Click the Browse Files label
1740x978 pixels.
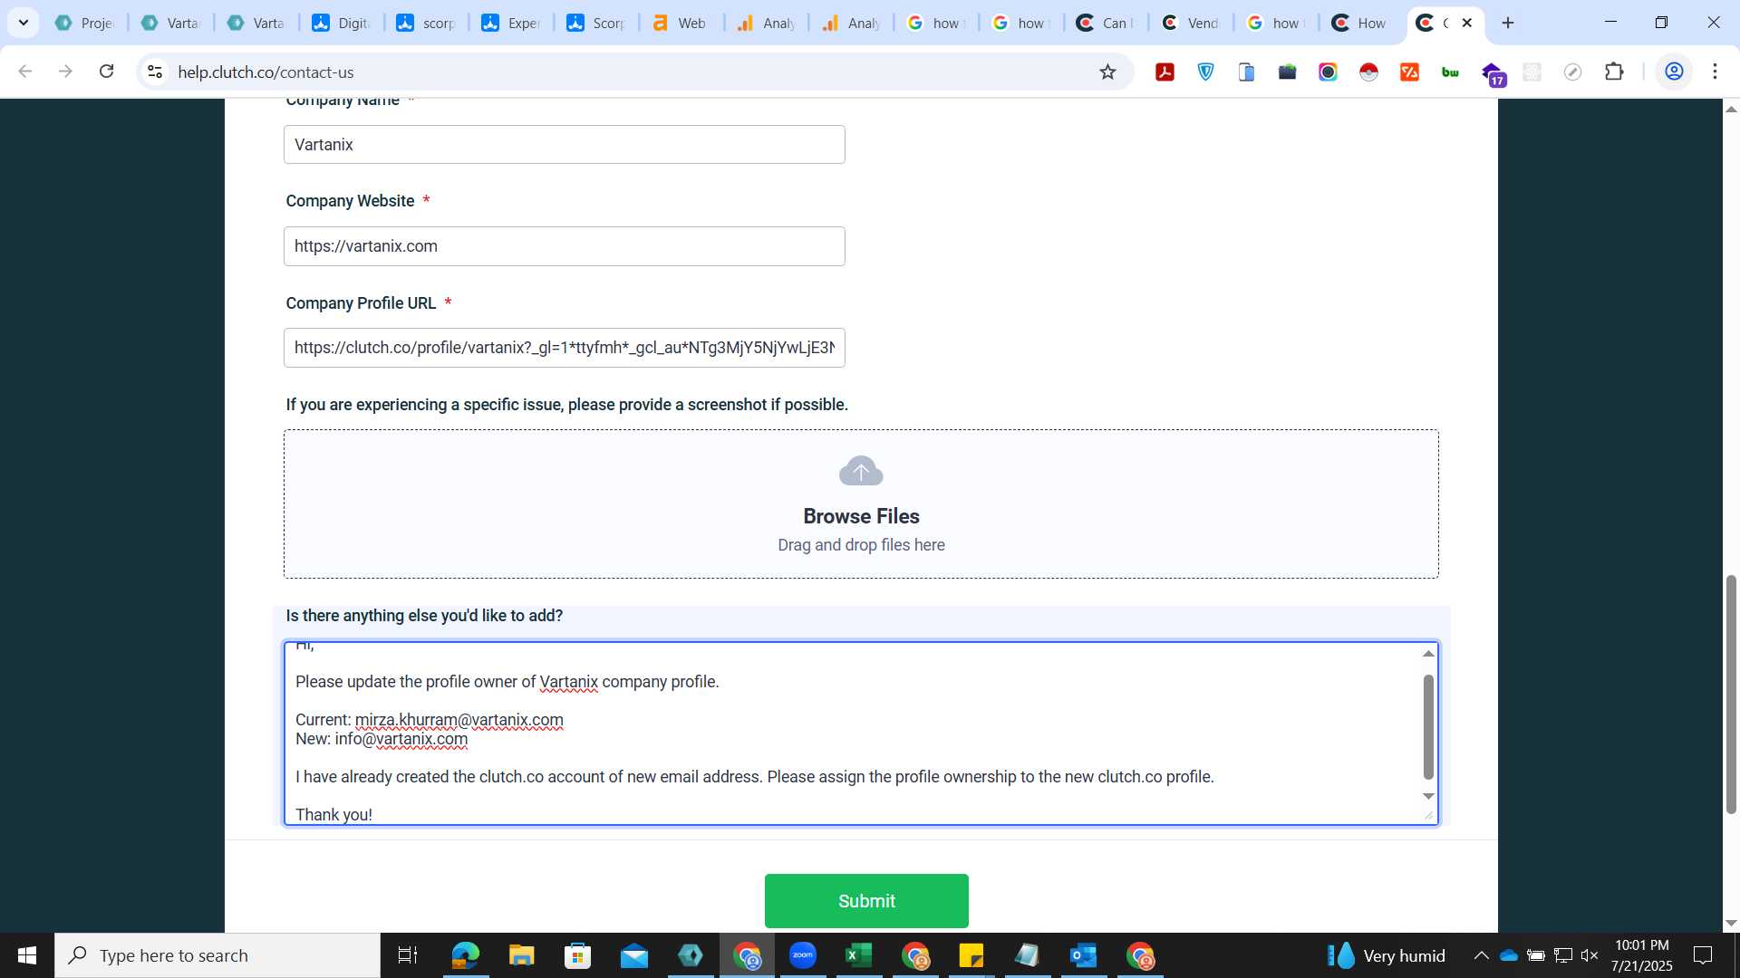click(861, 516)
